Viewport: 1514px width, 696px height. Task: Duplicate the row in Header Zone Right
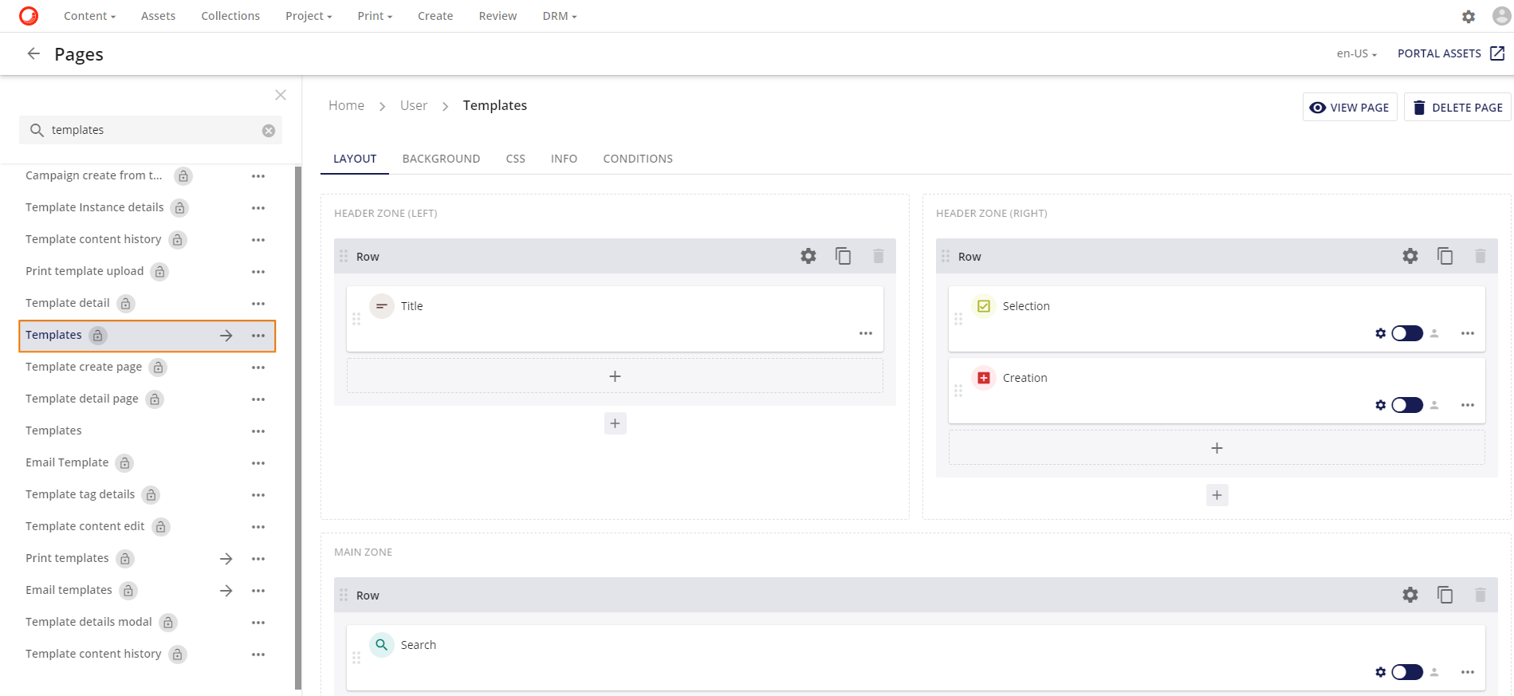(1445, 256)
